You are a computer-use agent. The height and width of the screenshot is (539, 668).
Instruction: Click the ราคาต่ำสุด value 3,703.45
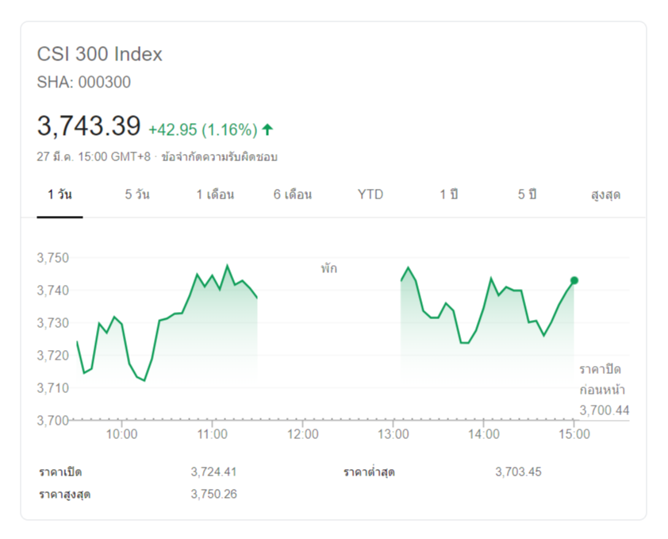(518, 472)
